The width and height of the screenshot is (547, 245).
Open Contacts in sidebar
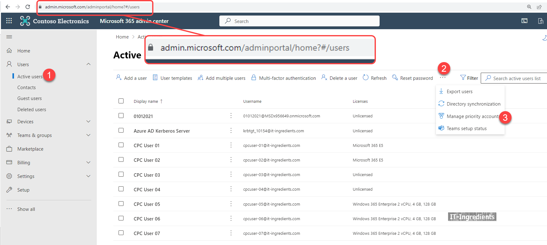click(26, 88)
